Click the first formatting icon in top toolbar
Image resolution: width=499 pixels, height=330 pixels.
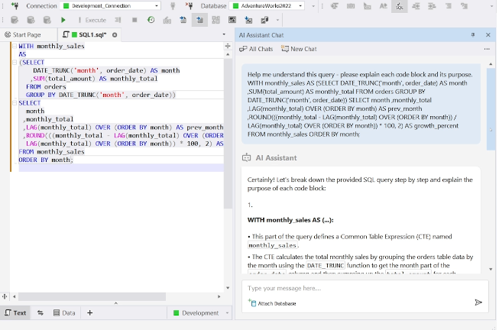(x=334, y=5)
